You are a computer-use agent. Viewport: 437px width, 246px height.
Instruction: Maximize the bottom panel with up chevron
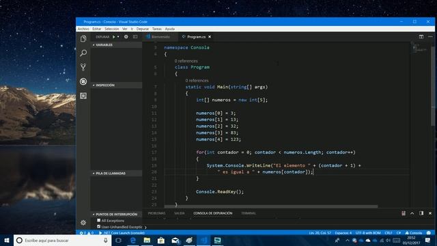[412, 213]
